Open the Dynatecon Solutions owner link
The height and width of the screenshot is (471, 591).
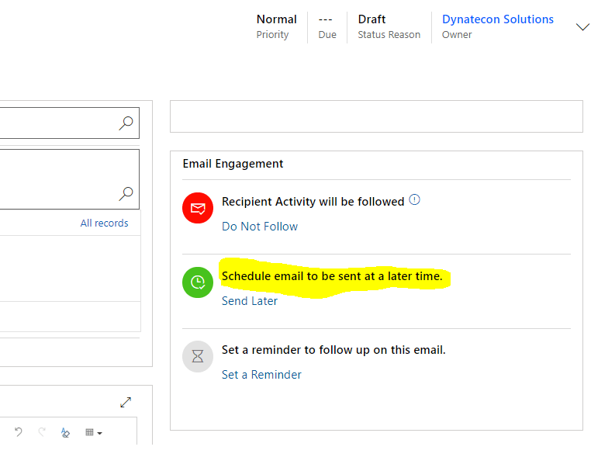pos(497,19)
